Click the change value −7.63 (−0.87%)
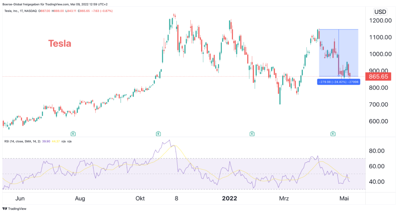This screenshot has width=398, height=213. [x=102, y=11]
